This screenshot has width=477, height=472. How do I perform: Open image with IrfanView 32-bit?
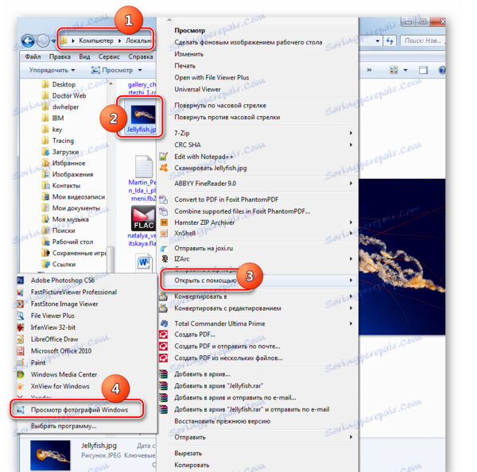pos(53,327)
